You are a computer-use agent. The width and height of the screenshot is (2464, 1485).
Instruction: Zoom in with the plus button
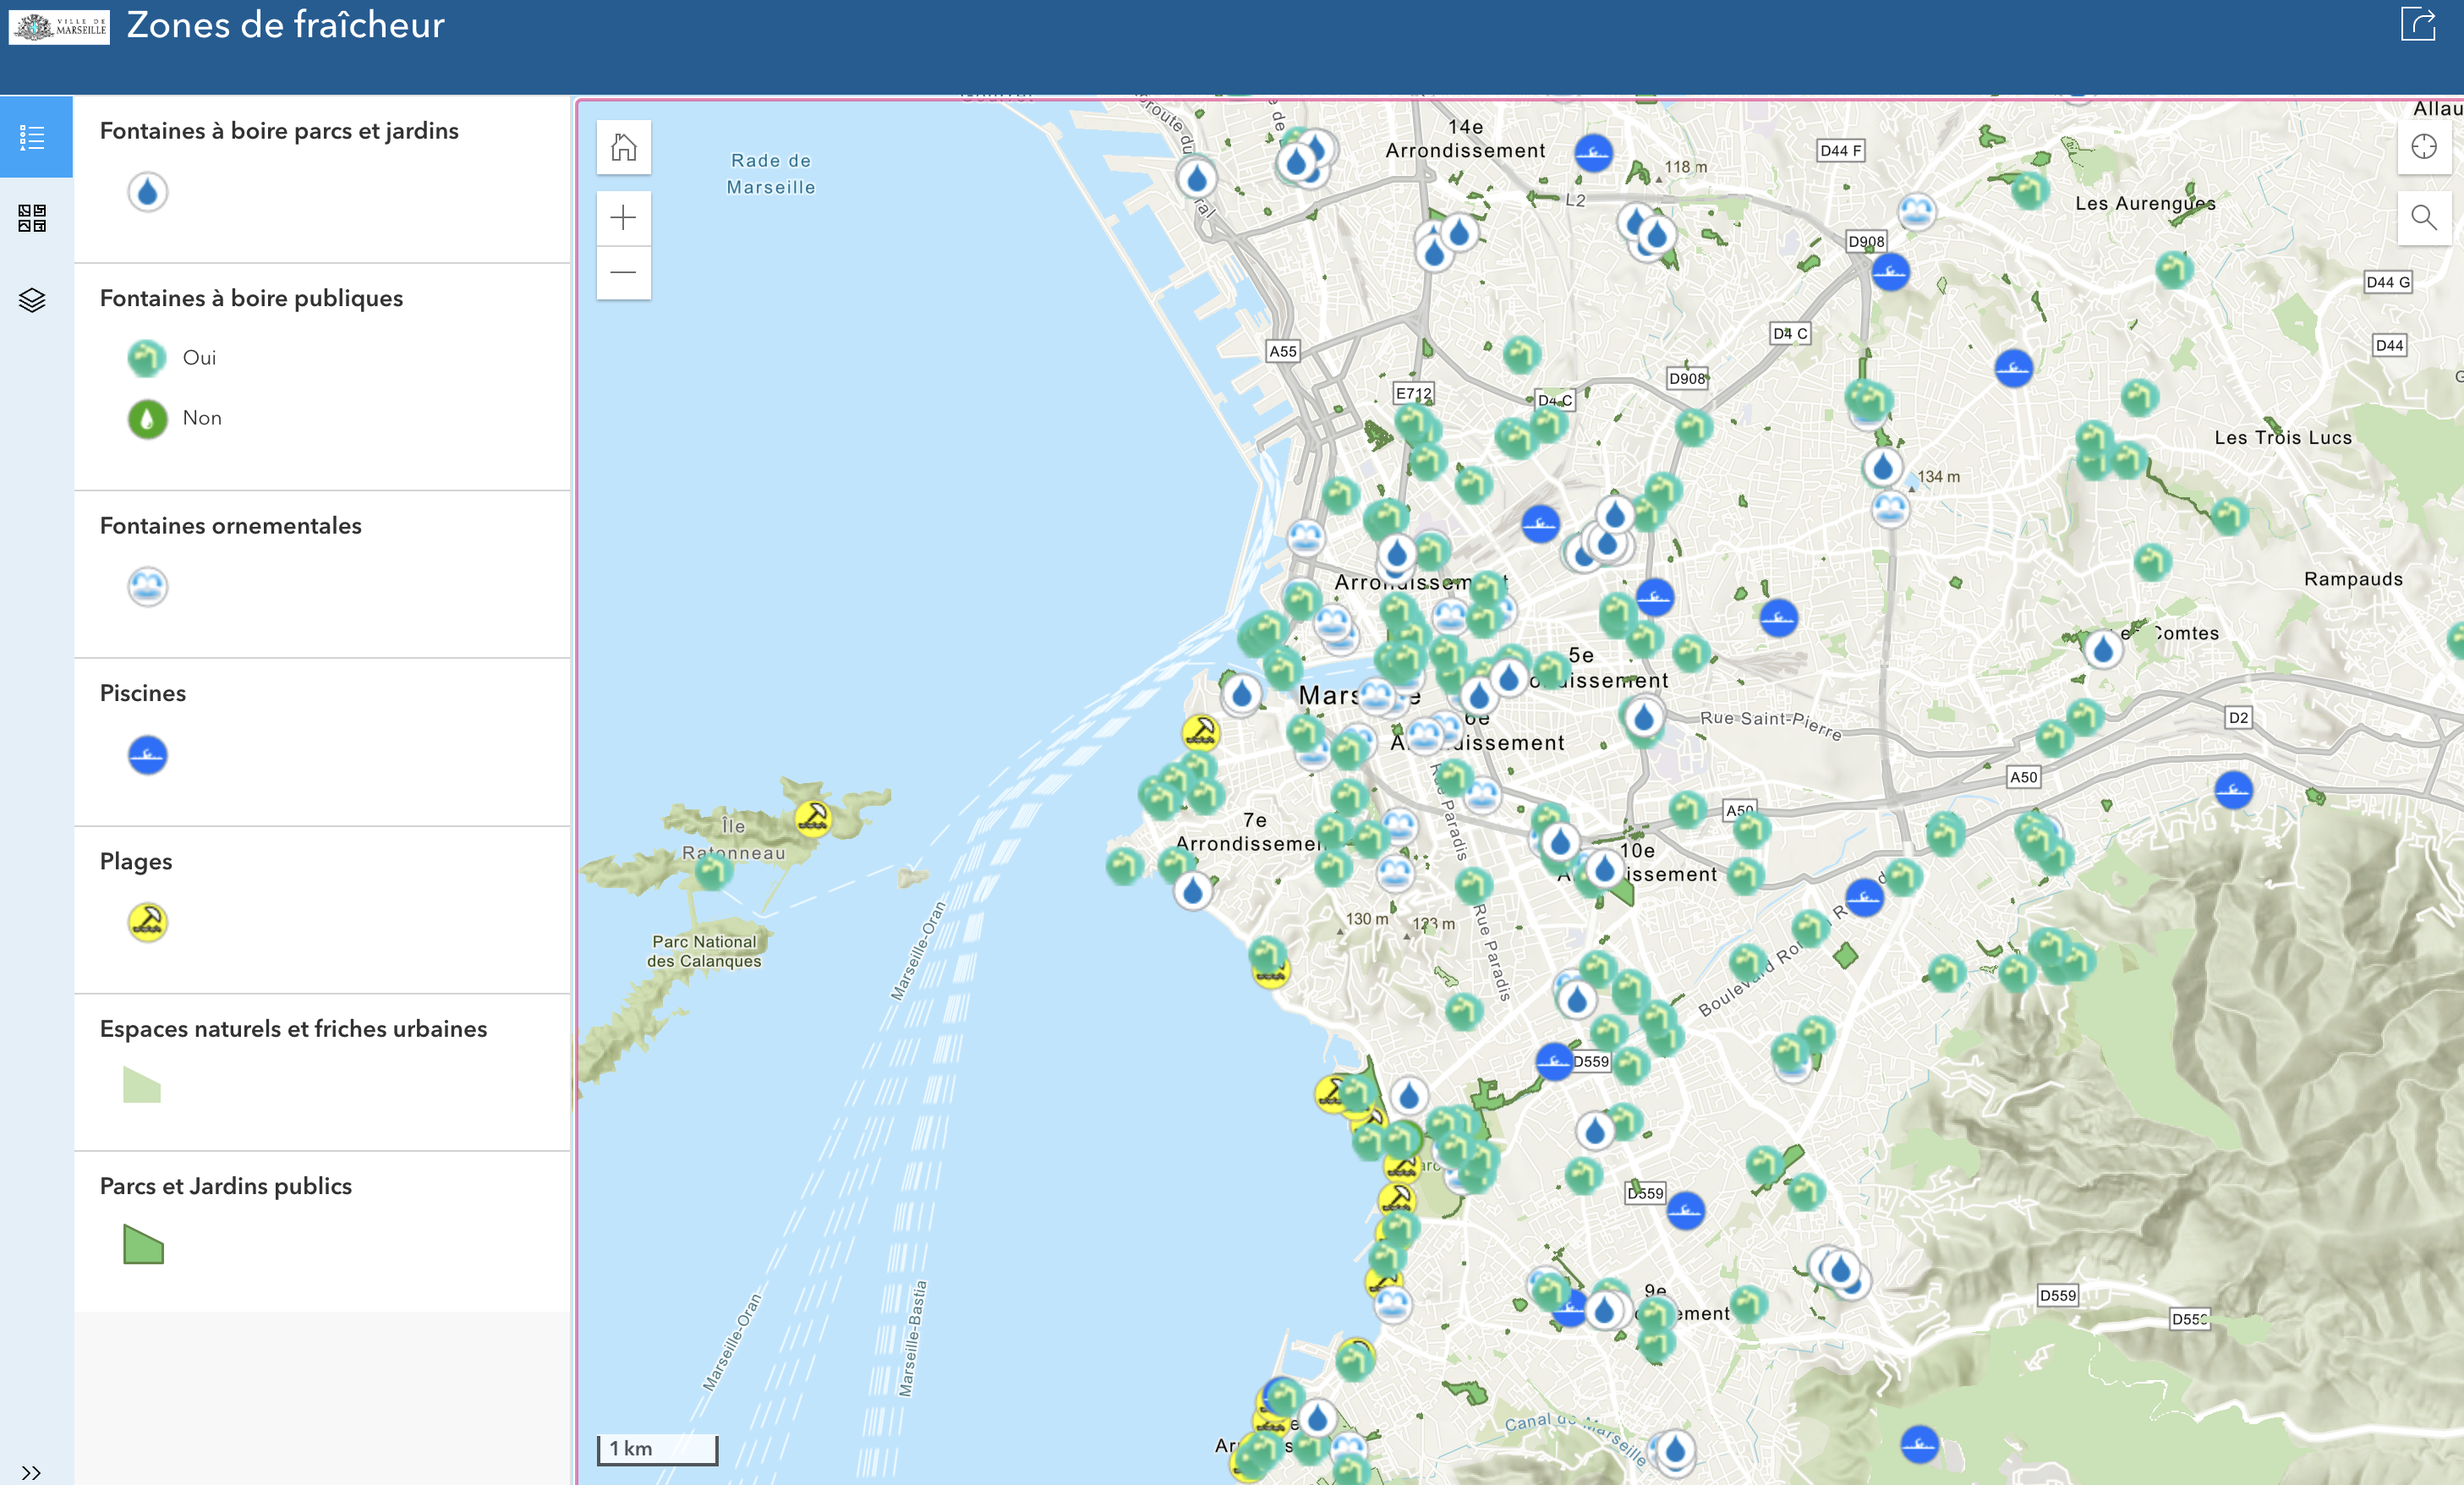tap(623, 218)
